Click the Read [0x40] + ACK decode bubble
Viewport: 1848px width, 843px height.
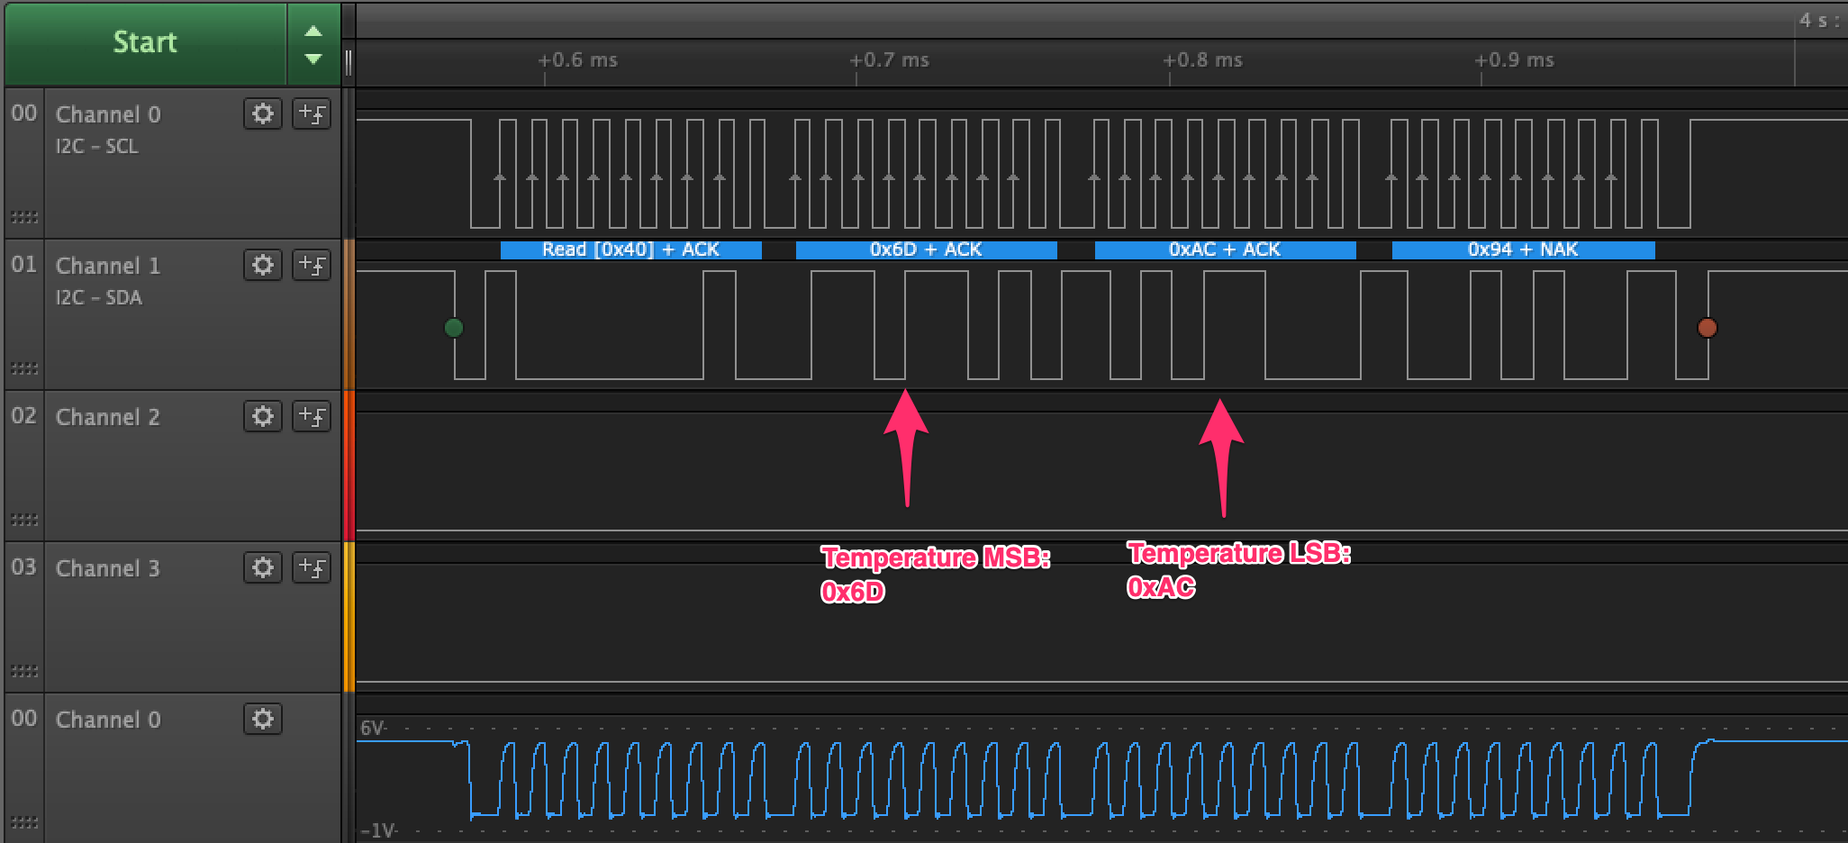coord(630,249)
